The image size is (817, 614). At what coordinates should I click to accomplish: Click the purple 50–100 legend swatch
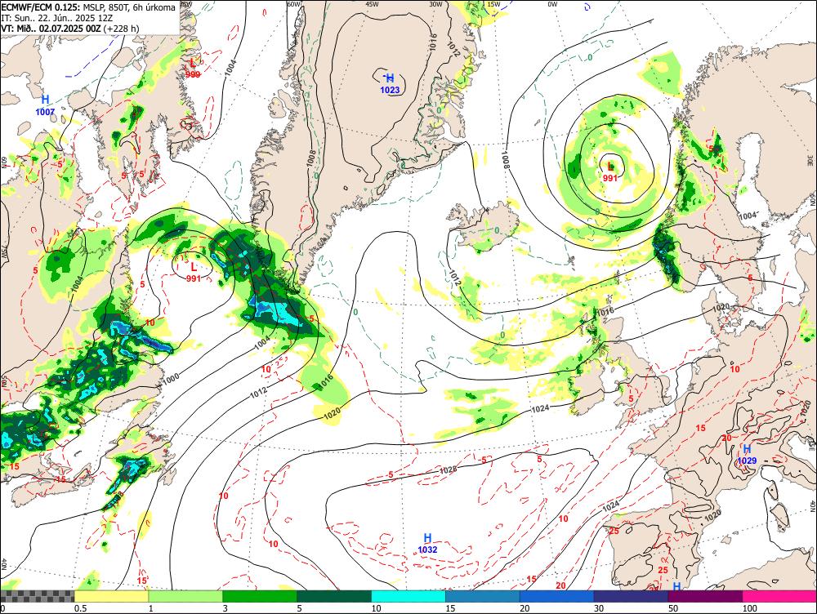[x=706, y=596]
